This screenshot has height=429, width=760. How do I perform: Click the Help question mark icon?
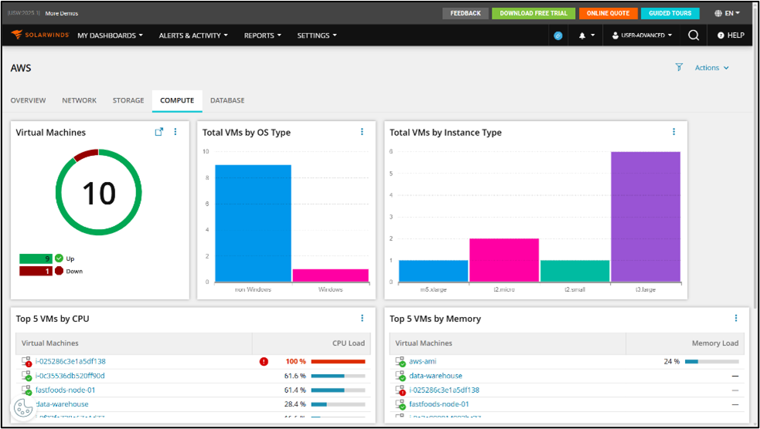tap(721, 35)
